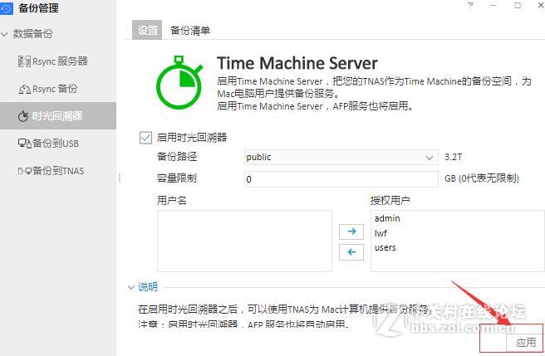Collapse the 数据备份 section
This screenshot has width=545, height=356.
coord(4,34)
